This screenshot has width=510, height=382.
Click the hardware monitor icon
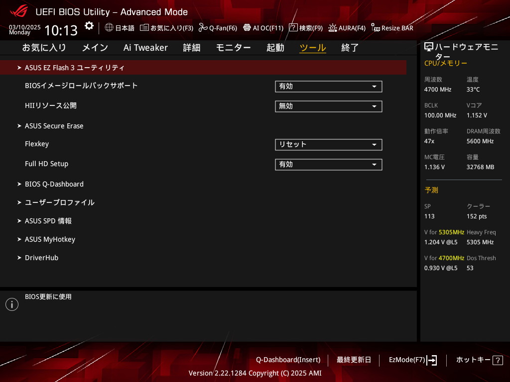429,47
